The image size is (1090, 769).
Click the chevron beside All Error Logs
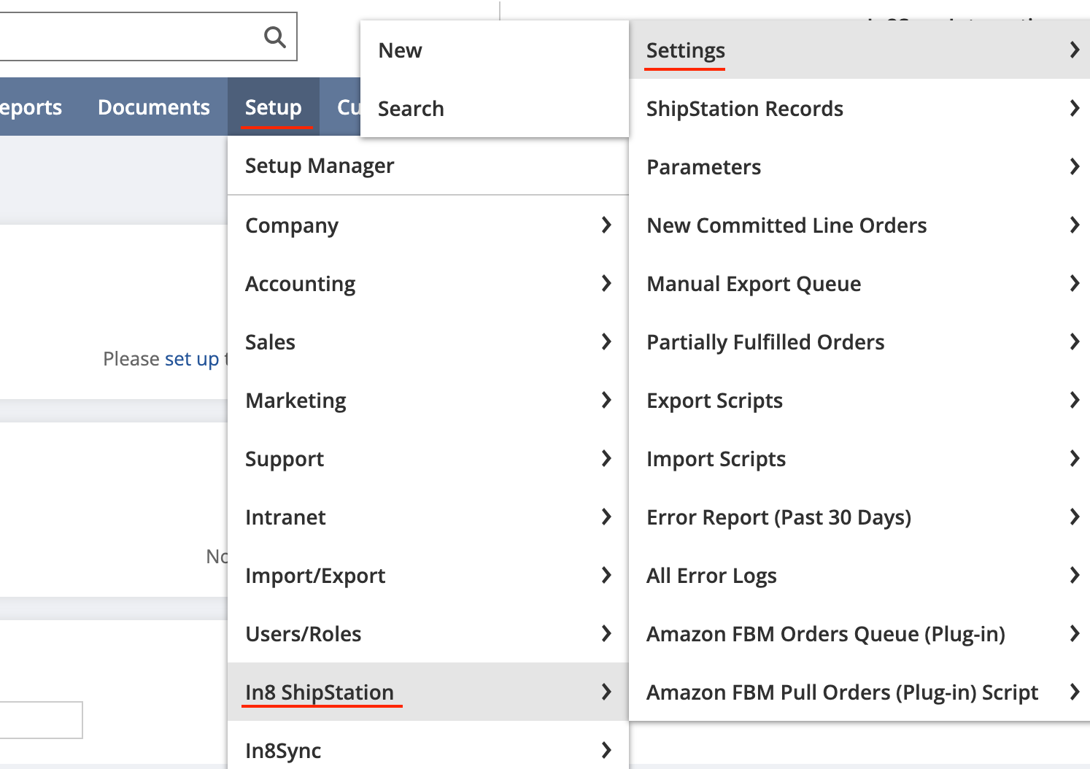click(x=1074, y=575)
